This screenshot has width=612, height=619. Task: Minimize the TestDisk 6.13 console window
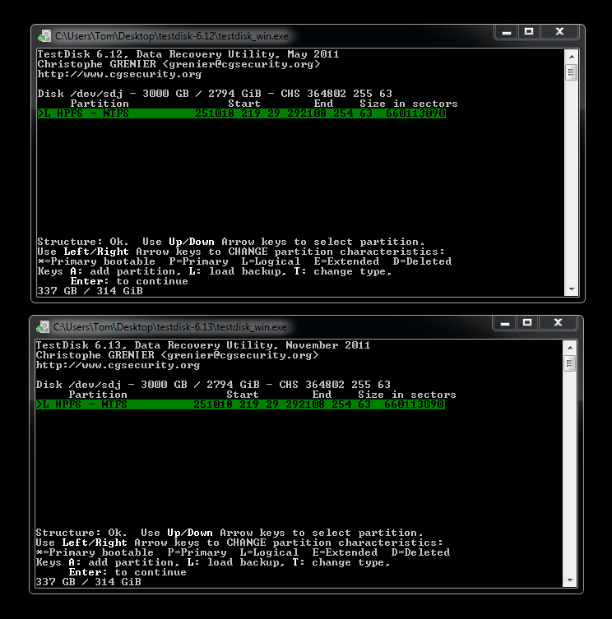click(507, 323)
